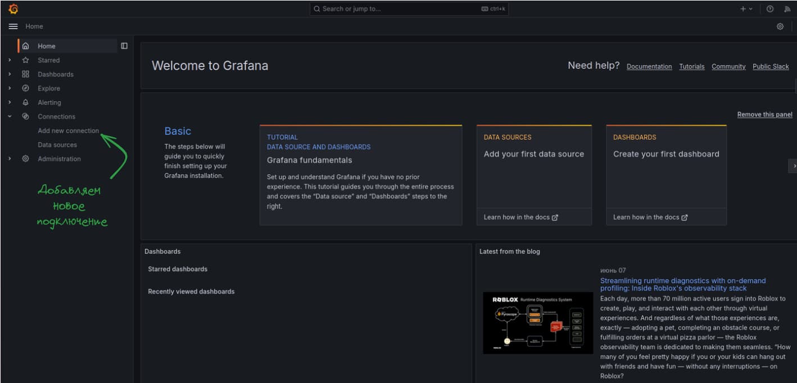Open Dashboards in the sidebar
Screen dimensions: 797x383
pyautogui.click(x=56, y=74)
